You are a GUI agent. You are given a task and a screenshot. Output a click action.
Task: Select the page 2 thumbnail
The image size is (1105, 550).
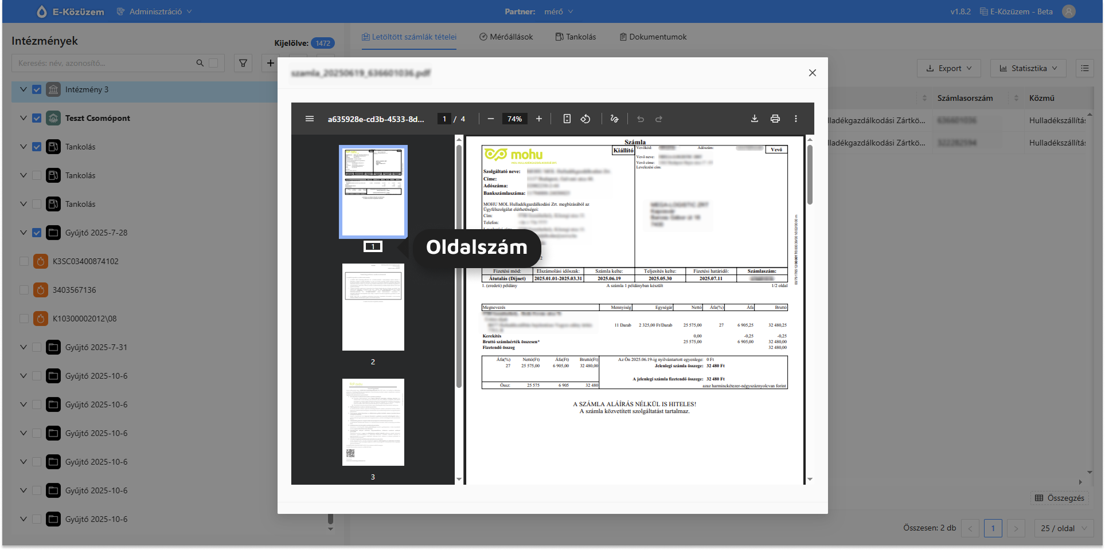(373, 307)
